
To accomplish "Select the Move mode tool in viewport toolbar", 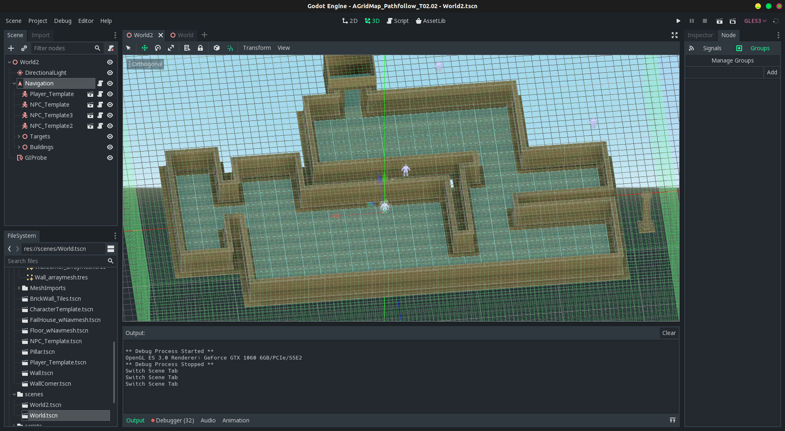I will [145, 48].
